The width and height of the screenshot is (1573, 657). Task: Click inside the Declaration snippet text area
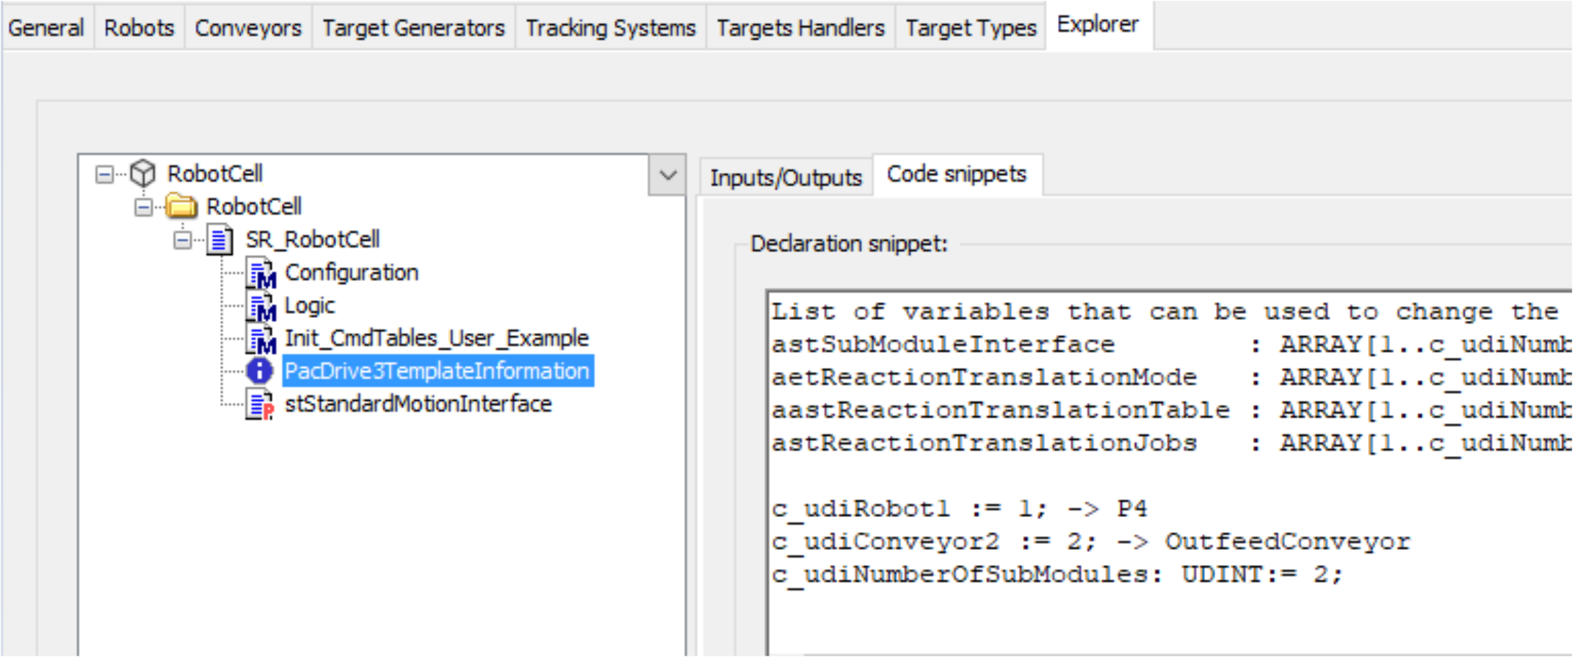click(x=1117, y=460)
